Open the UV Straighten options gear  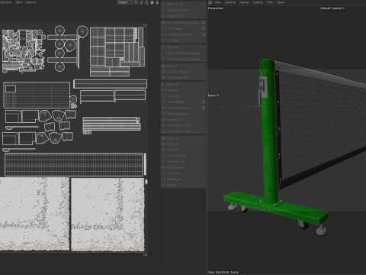(204, 102)
